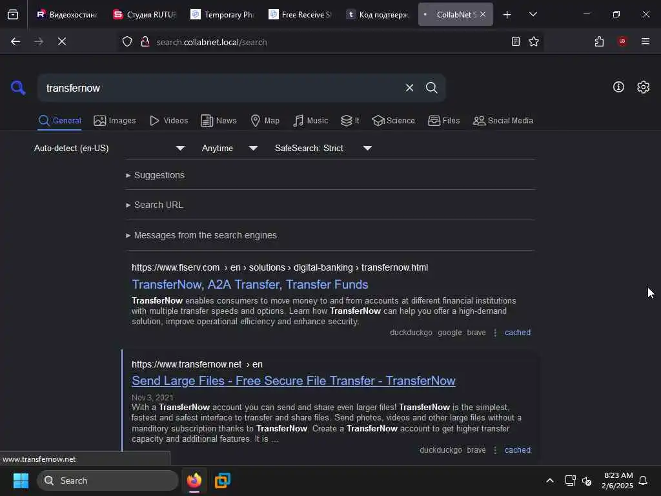The image size is (661, 496).
Task: Switch to the Images tab
Action: 115,121
